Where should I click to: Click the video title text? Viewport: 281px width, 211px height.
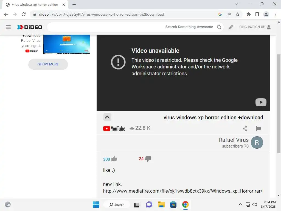[x=213, y=118]
